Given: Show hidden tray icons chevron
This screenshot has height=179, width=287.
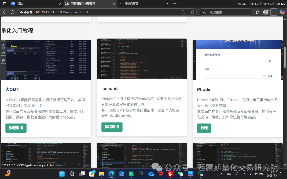Looking at the screenshot, I should point(222,174).
